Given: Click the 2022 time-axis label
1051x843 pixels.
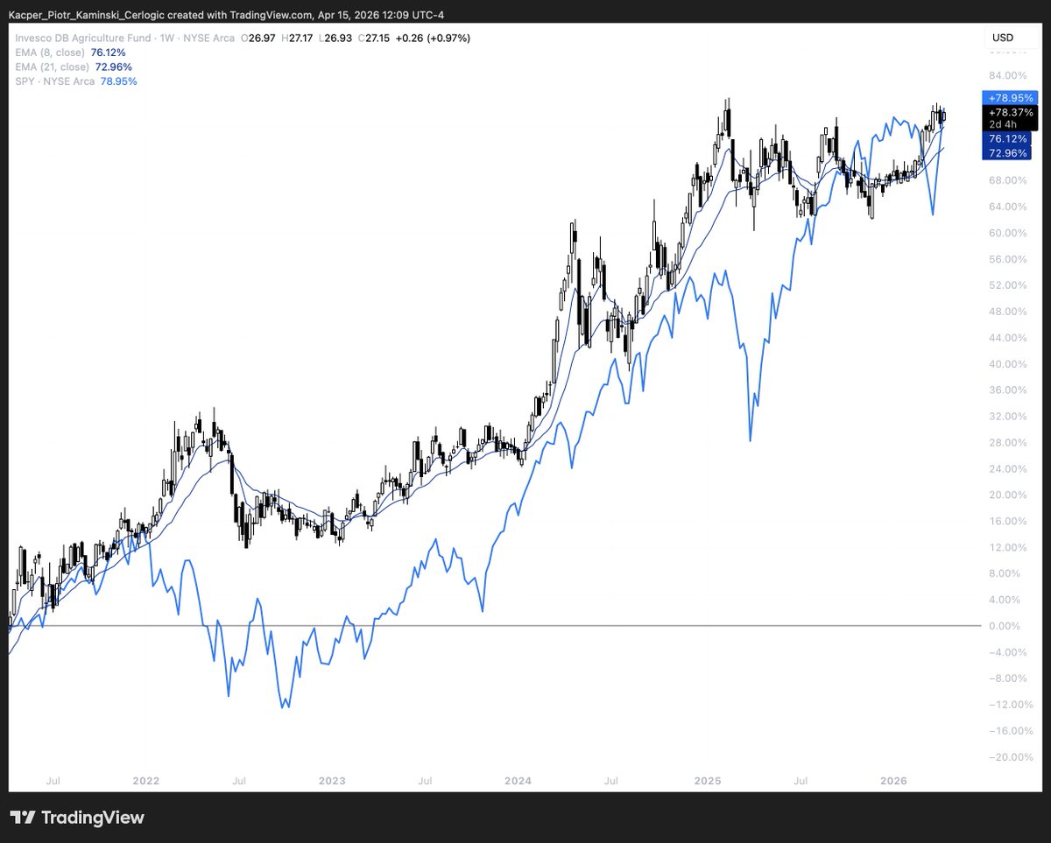Looking at the screenshot, I should 145,780.
